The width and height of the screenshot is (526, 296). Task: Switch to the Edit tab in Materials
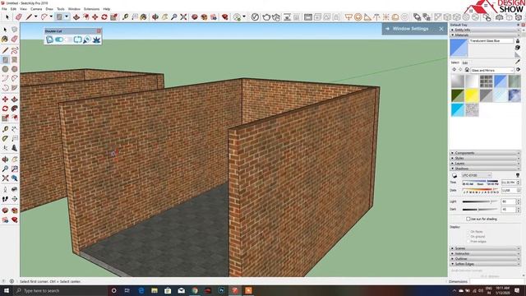[x=465, y=62]
